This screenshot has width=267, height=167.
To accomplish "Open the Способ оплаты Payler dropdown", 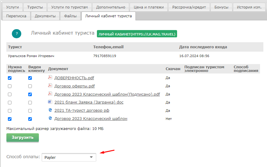I will point(69,157).
